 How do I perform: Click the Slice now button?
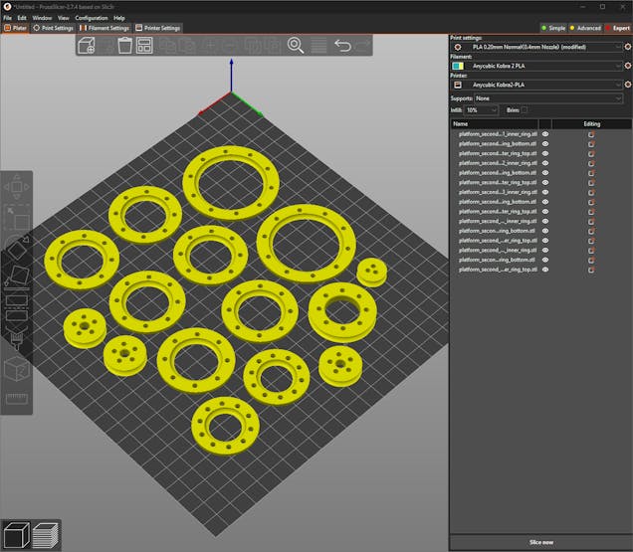pos(540,542)
